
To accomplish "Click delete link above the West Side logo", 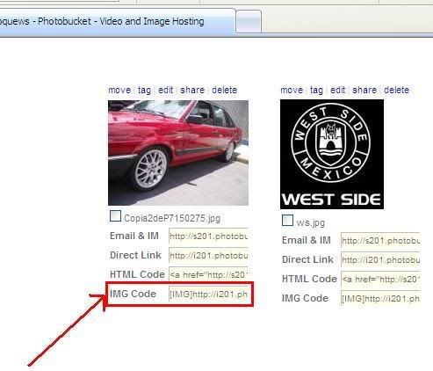I will (x=396, y=90).
